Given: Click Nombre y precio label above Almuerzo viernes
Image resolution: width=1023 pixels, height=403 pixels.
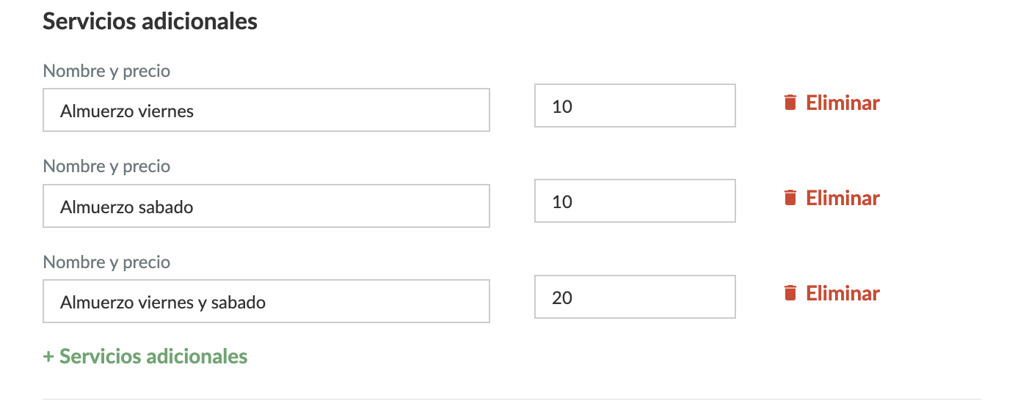Looking at the screenshot, I should pos(106,71).
